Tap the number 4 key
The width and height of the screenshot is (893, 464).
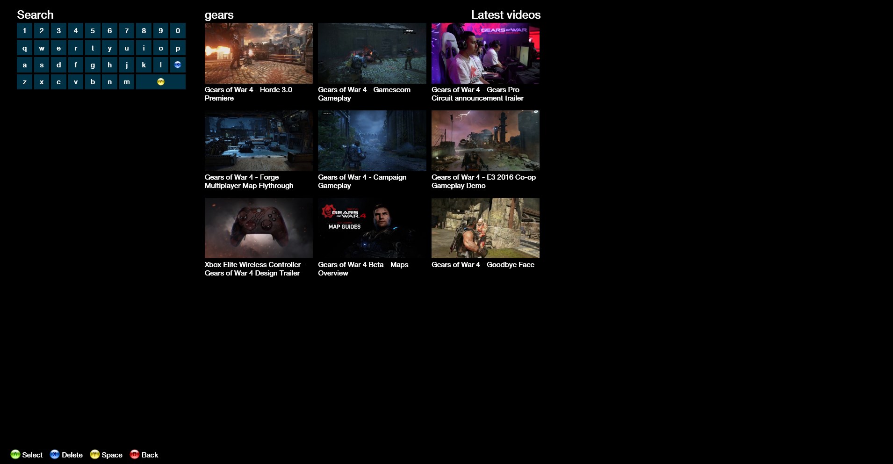click(76, 31)
